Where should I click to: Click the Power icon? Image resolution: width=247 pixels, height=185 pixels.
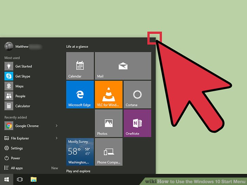7,158
